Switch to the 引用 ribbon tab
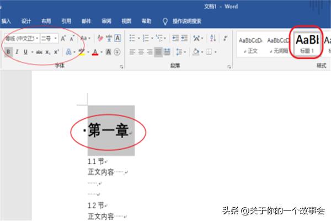Image resolution: width=331 pixels, height=221 pixels. tap(66, 21)
